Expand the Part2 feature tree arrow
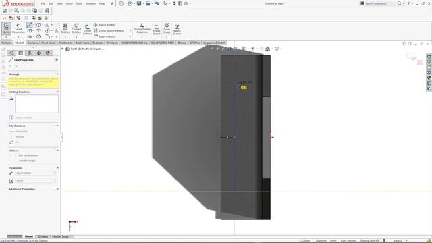The width and height of the screenshot is (432, 243). [x=62, y=49]
